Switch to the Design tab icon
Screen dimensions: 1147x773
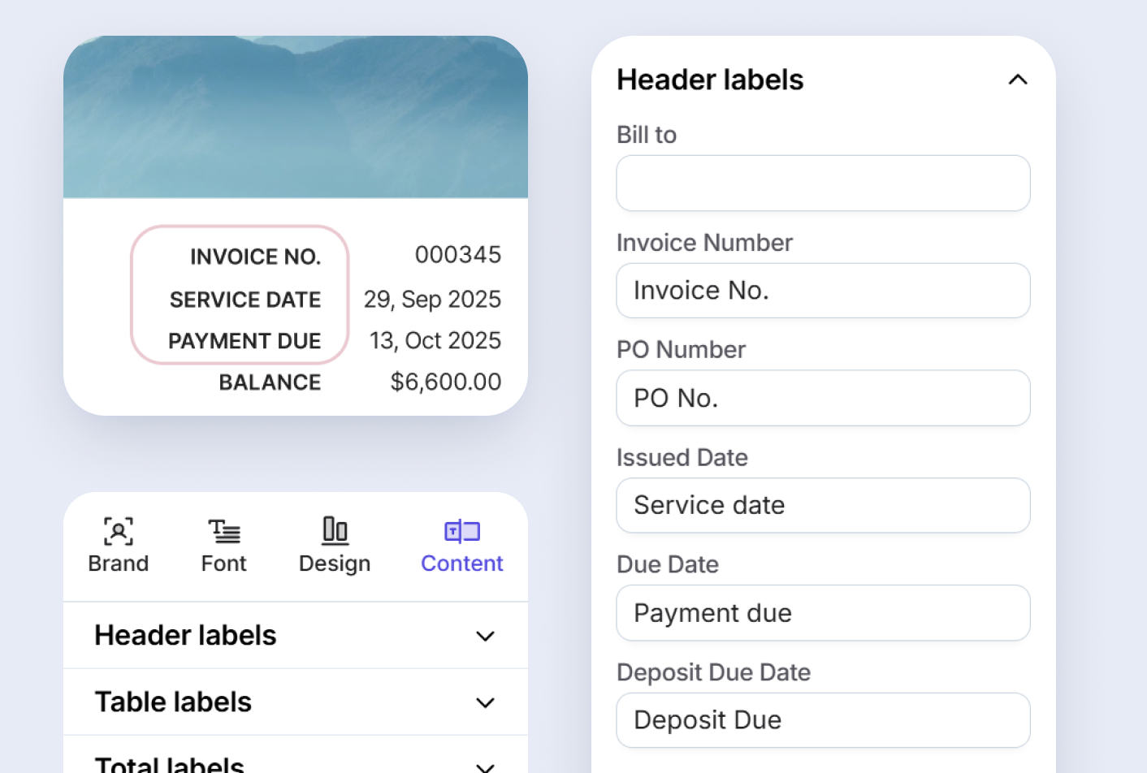point(335,532)
